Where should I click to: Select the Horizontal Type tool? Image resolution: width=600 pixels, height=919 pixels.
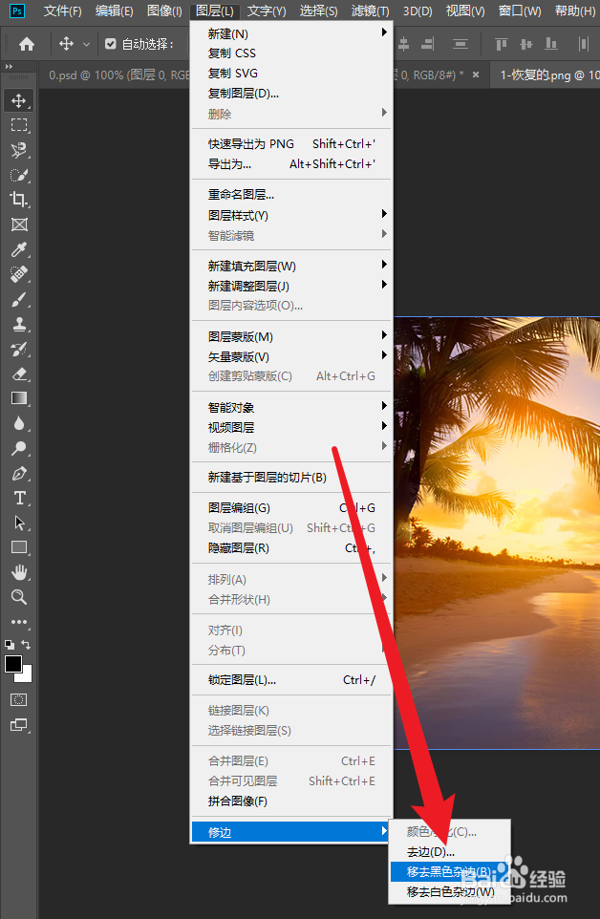click(x=19, y=498)
